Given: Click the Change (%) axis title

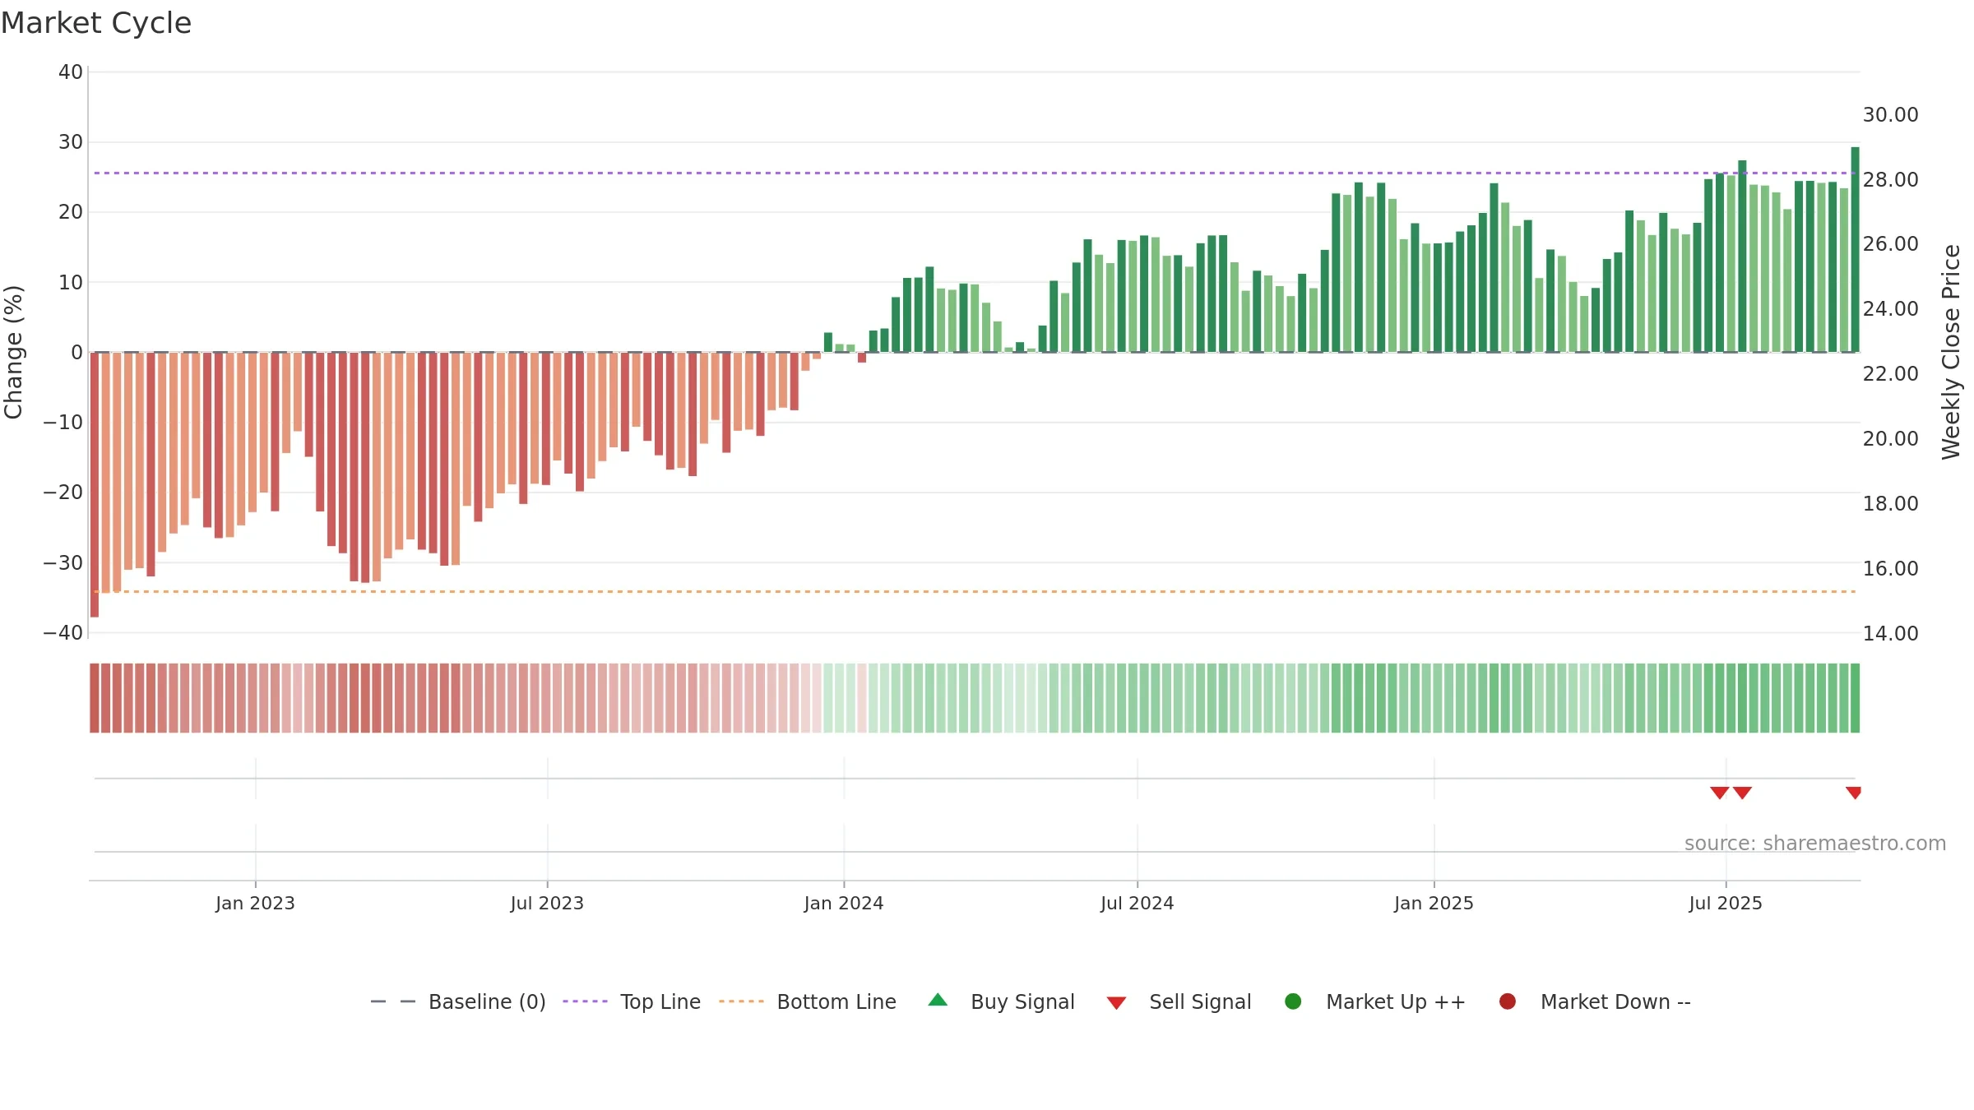Looking at the screenshot, I should 13,352.
